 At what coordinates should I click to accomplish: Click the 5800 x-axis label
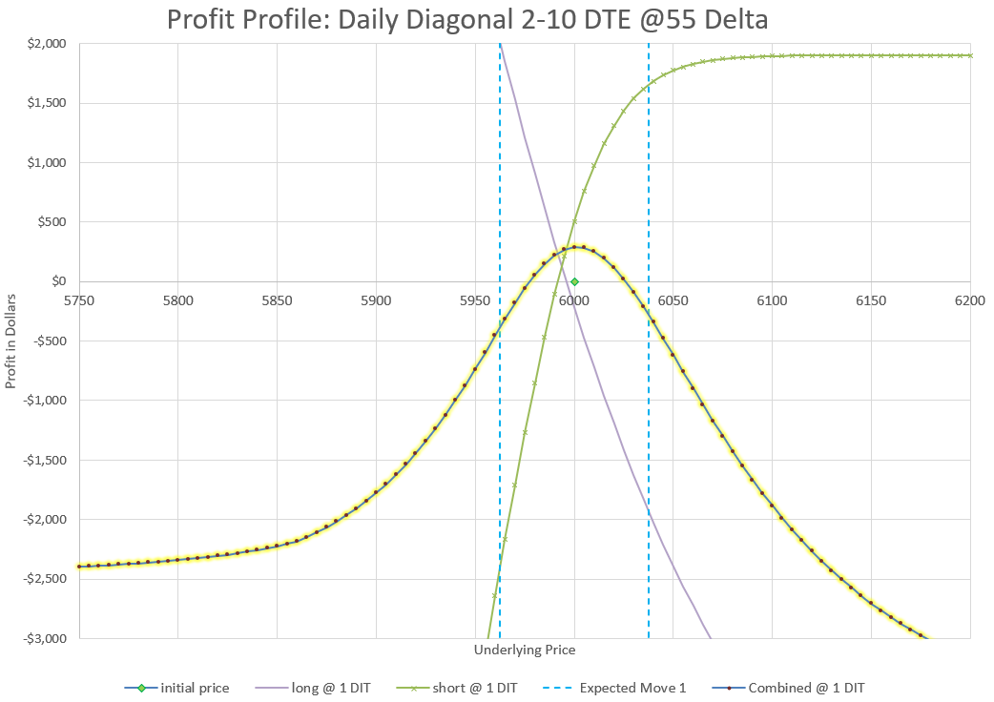(178, 301)
